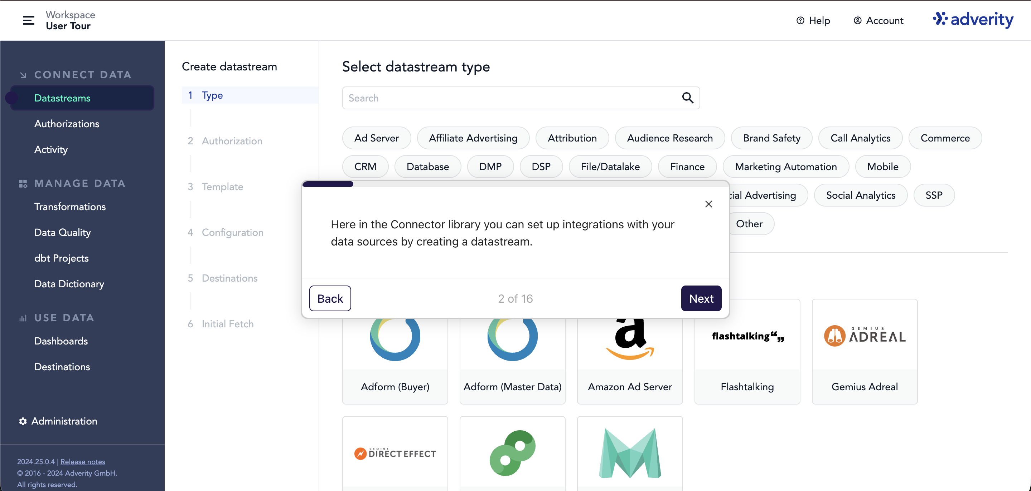The width and height of the screenshot is (1031, 491).
Task: Filter by Attribution category
Action: [572, 138]
